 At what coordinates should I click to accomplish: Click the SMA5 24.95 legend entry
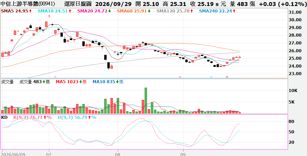click(x=16, y=11)
